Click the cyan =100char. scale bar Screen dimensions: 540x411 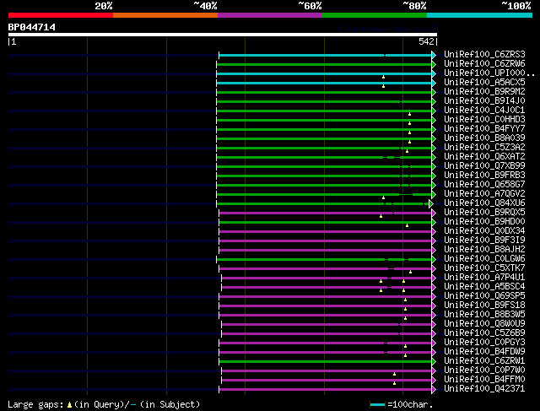pos(377,405)
